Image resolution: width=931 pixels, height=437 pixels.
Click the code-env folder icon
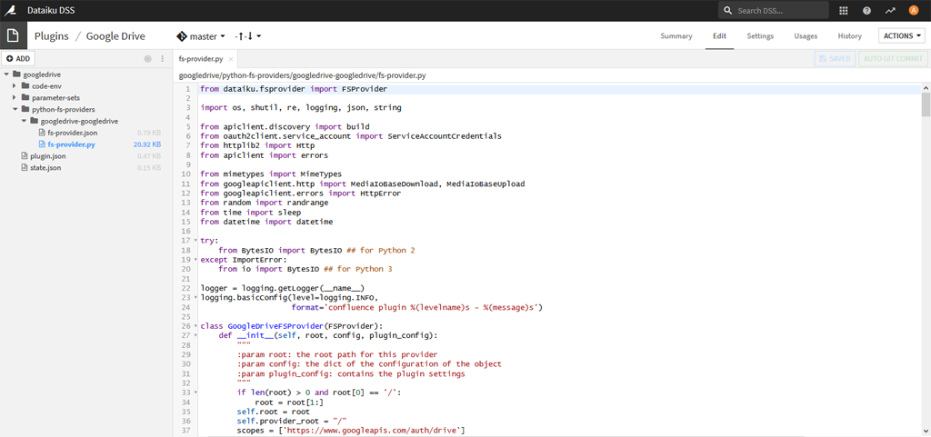(25, 86)
